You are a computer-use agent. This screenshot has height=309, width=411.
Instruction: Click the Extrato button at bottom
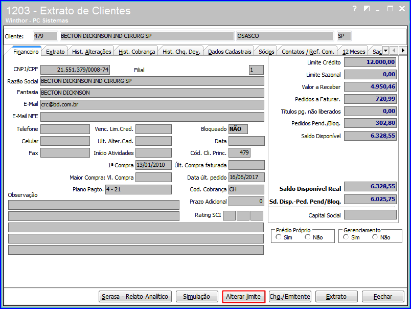tap(336, 297)
